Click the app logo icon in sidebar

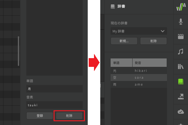point(181,7)
